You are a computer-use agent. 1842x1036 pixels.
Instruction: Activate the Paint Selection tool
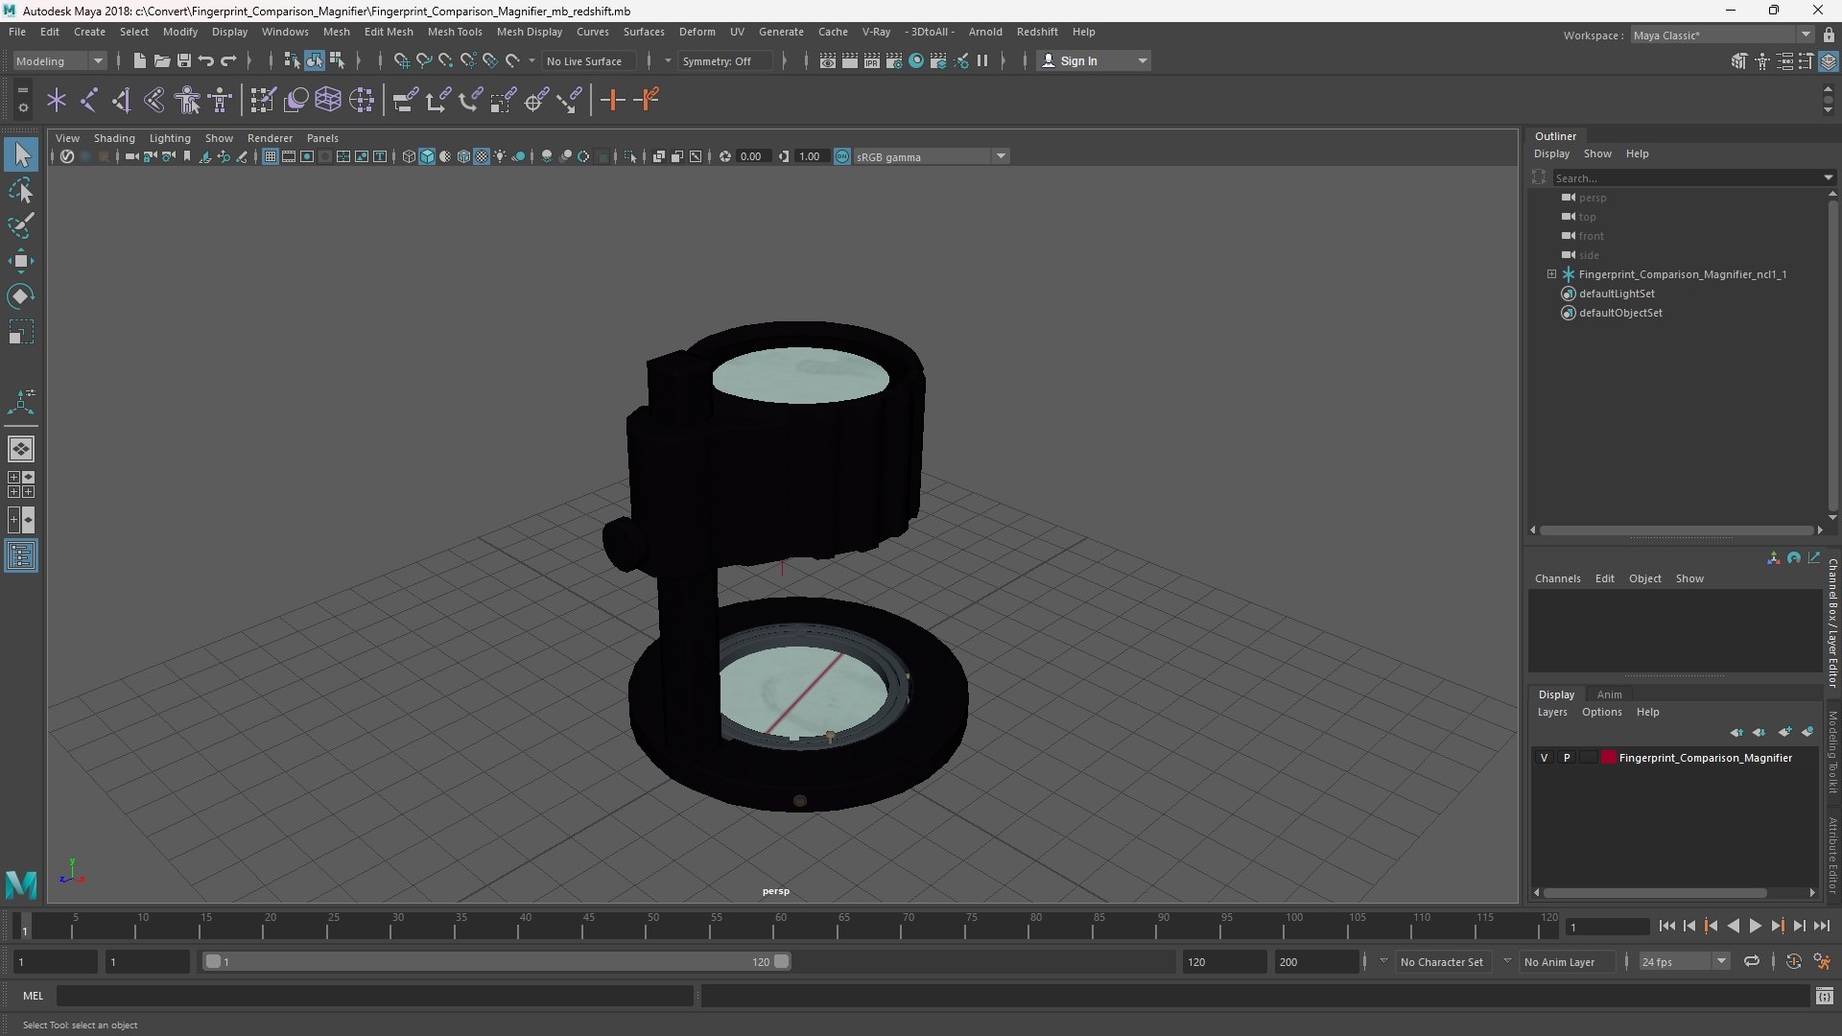[x=21, y=225]
